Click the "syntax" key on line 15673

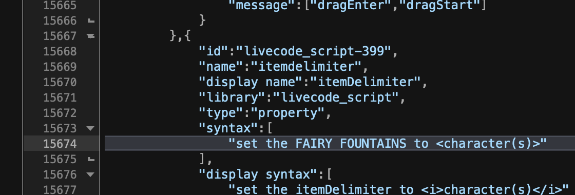pyautogui.click(x=228, y=128)
